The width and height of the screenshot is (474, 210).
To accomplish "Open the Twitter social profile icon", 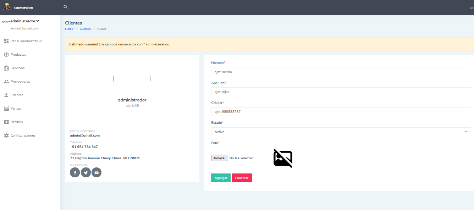I will pos(86,172).
